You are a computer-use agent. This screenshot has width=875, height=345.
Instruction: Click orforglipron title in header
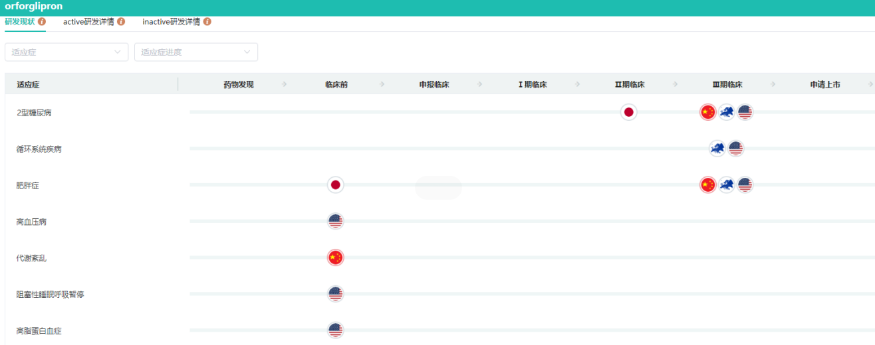[x=34, y=7]
